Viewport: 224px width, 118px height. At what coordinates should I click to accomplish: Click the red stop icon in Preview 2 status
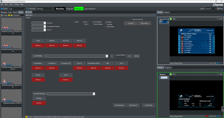207,116
